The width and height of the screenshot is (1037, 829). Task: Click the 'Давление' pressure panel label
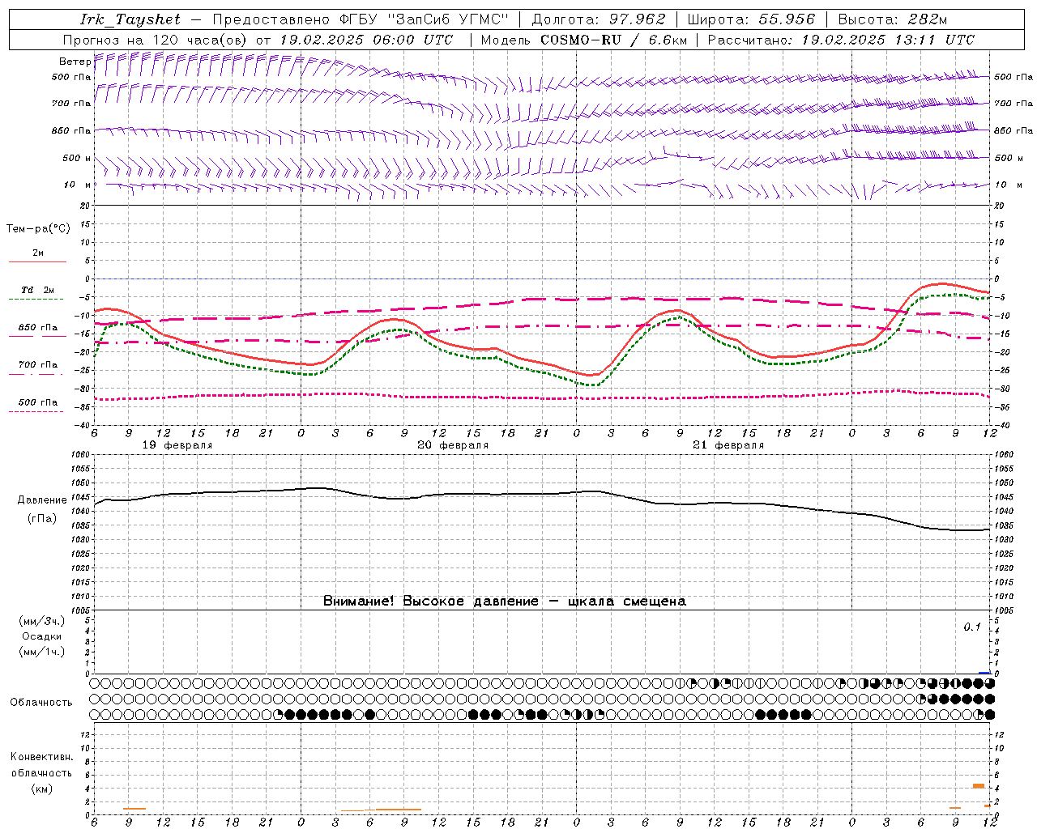42,500
